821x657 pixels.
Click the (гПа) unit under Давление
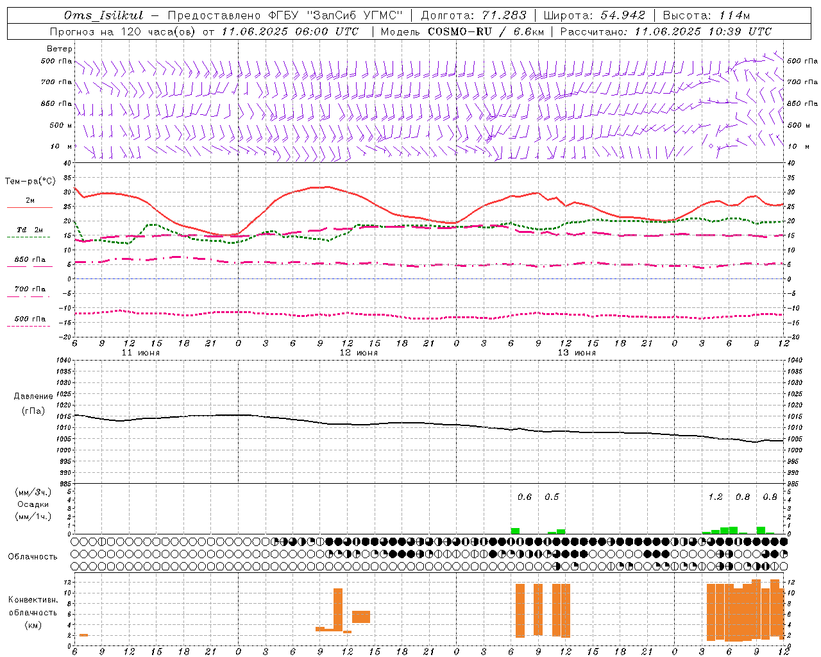pos(33,411)
